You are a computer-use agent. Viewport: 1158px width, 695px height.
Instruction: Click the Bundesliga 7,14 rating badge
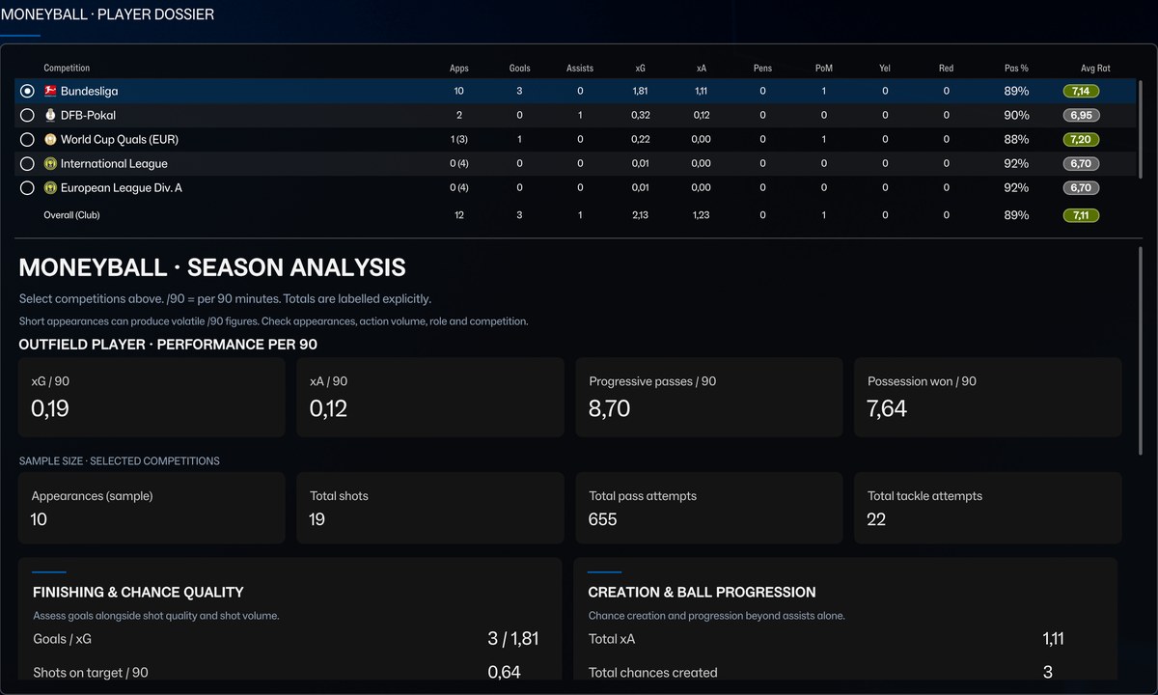pyautogui.click(x=1081, y=91)
